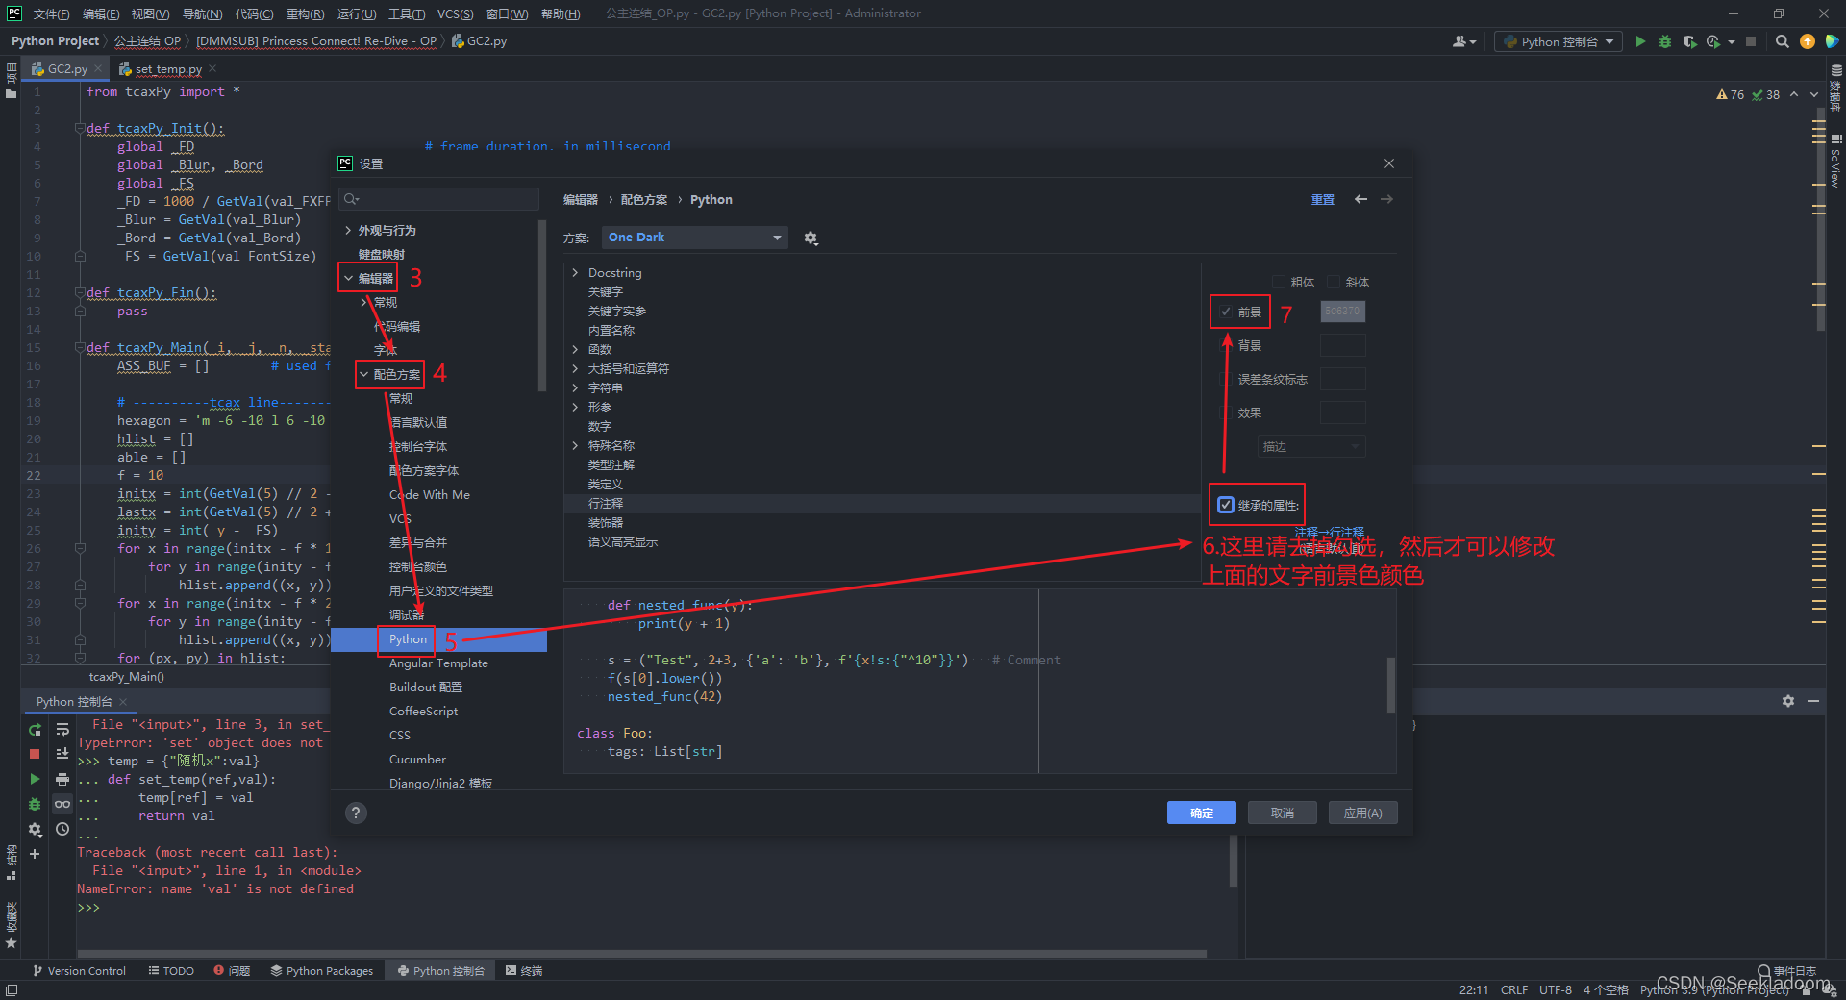
Task: Stop the Python console with red square
Action: pos(35,754)
